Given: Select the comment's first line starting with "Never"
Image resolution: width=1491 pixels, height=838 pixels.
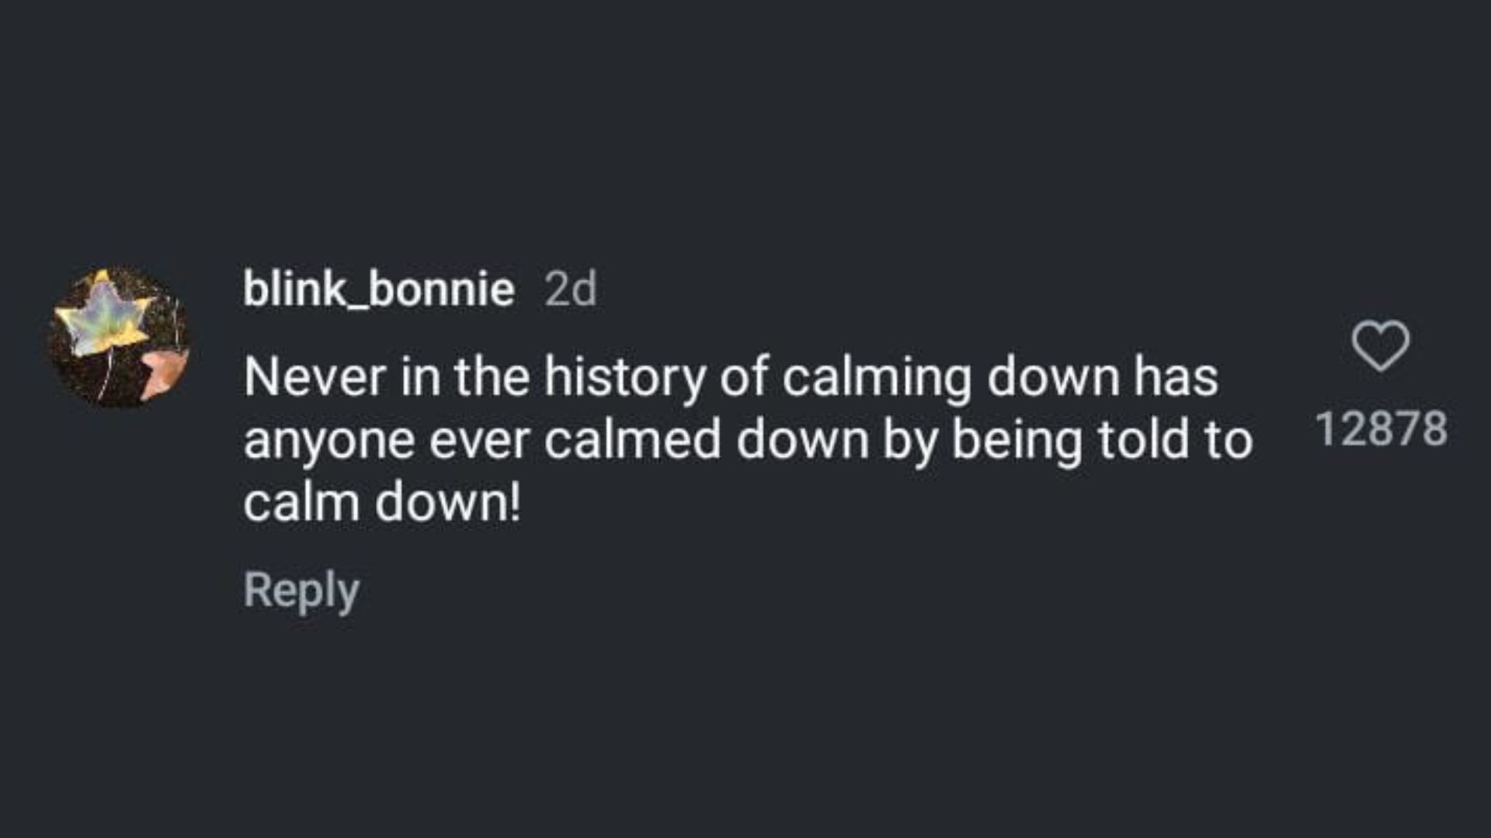Looking at the screenshot, I should click(730, 378).
